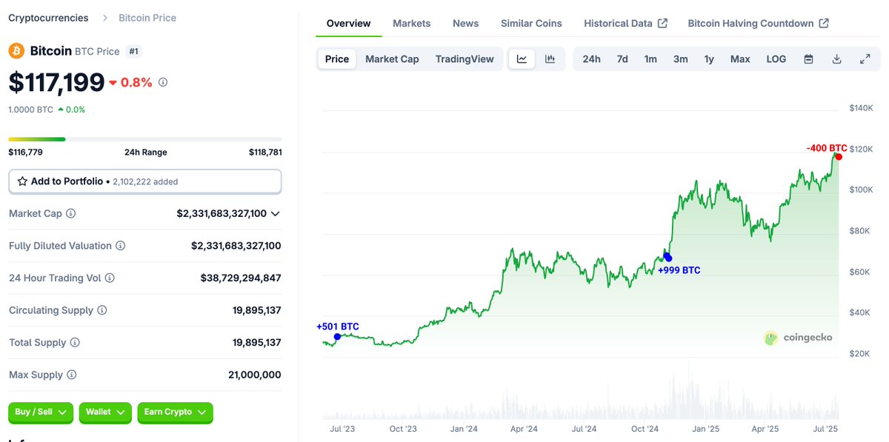Open the Historical Data external tab

click(x=625, y=24)
